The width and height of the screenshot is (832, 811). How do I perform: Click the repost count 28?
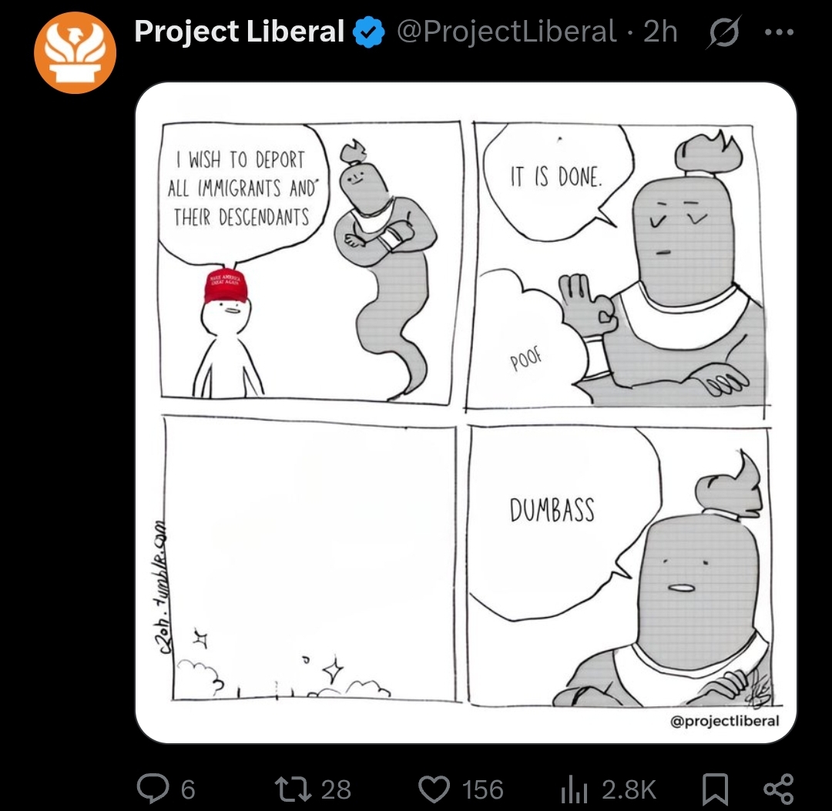(336, 789)
